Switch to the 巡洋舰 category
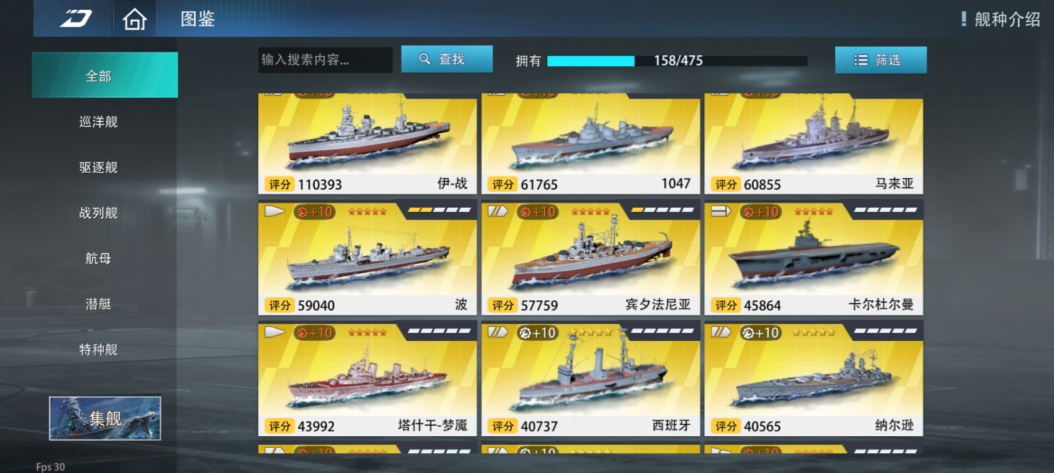1054x473 pixels. pos(99,122)
